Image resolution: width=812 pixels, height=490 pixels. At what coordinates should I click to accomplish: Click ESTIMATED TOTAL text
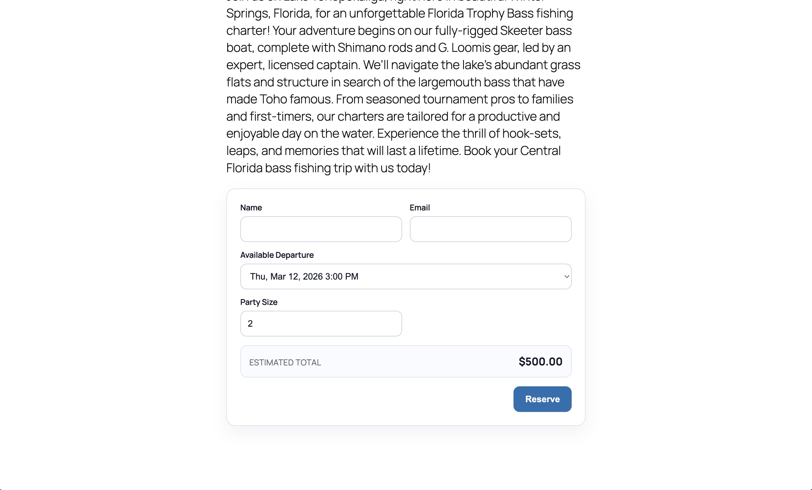point(285,362)
